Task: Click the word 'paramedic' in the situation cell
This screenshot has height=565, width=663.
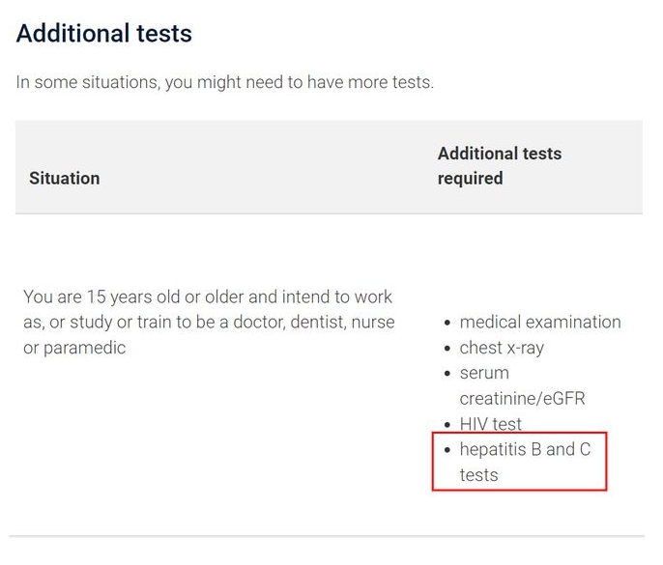Action: click(85, 349)
